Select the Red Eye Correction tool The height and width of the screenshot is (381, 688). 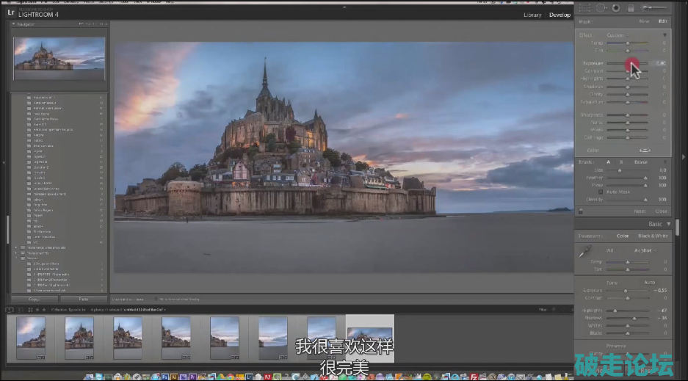pyautogui.click(x=615, y=7)
